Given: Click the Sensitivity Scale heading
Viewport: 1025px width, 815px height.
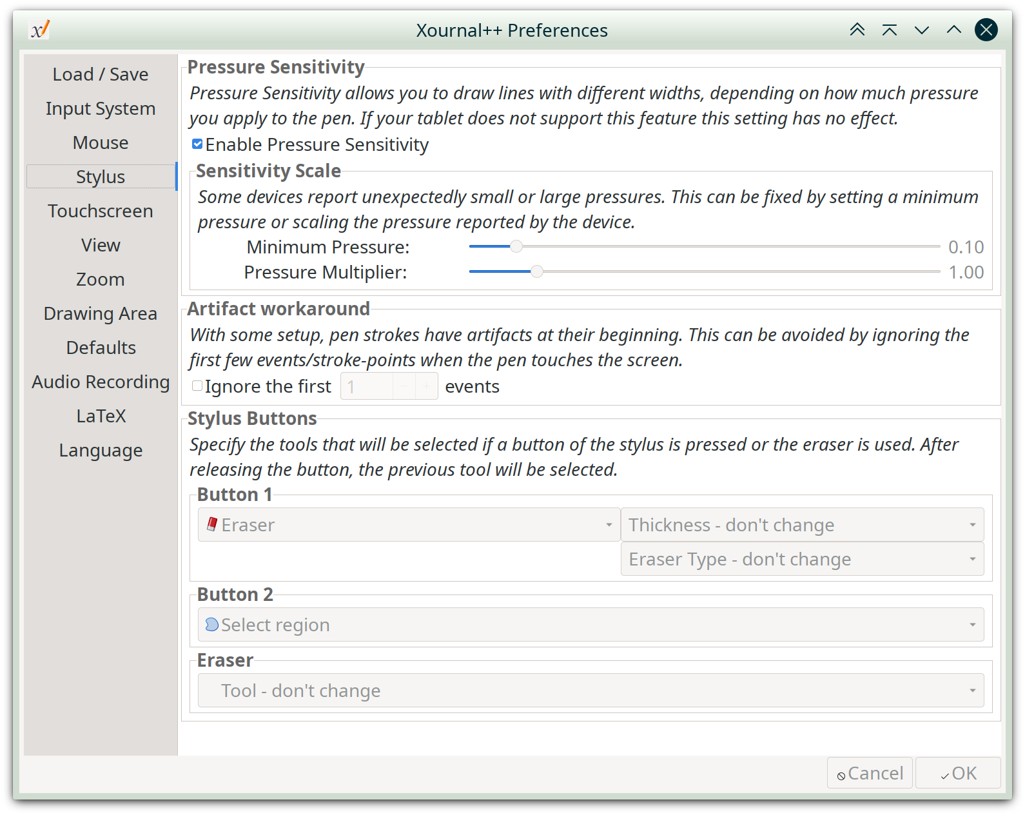Looking at the screenshot, I should click(268, 171).
